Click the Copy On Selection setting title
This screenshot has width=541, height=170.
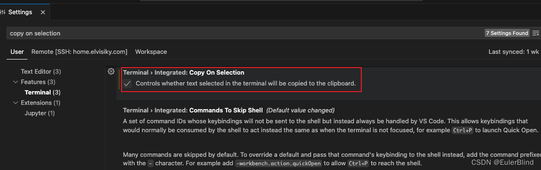tap(183, 73)
